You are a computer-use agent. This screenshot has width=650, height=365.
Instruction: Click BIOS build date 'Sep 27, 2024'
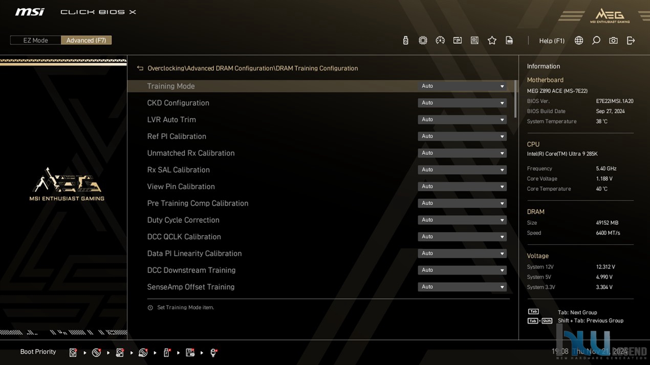pos(610,111)
